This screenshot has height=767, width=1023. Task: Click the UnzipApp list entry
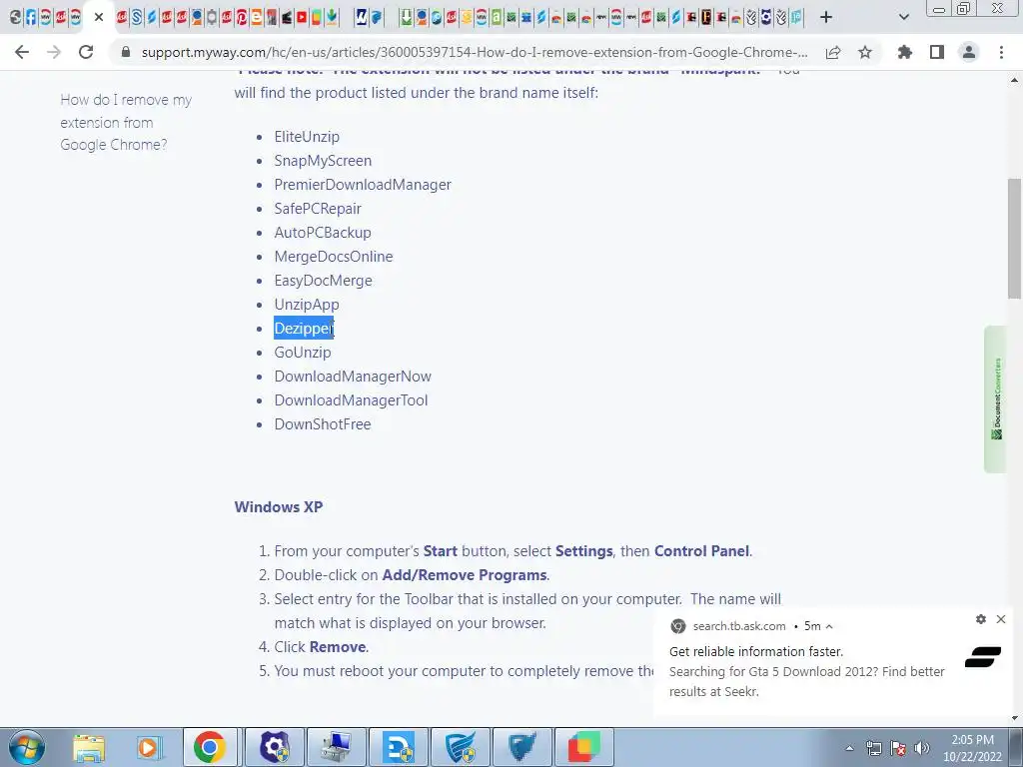pyautogui.click(x=307, y=305)
